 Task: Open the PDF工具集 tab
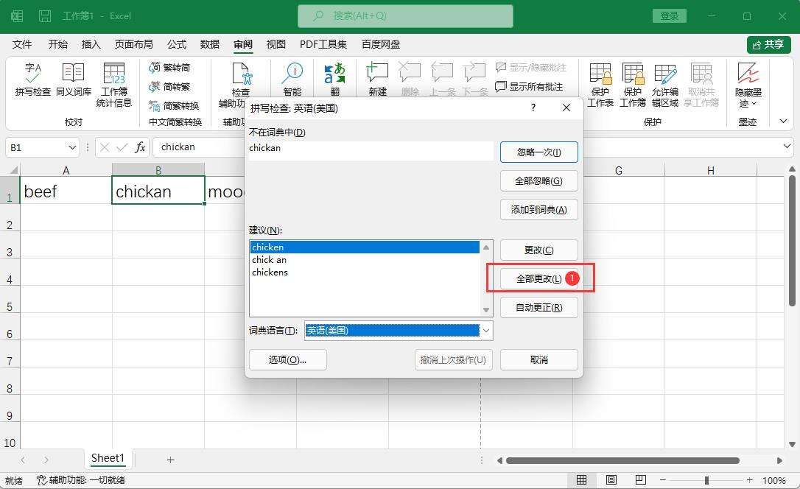(x=323, y=44)
